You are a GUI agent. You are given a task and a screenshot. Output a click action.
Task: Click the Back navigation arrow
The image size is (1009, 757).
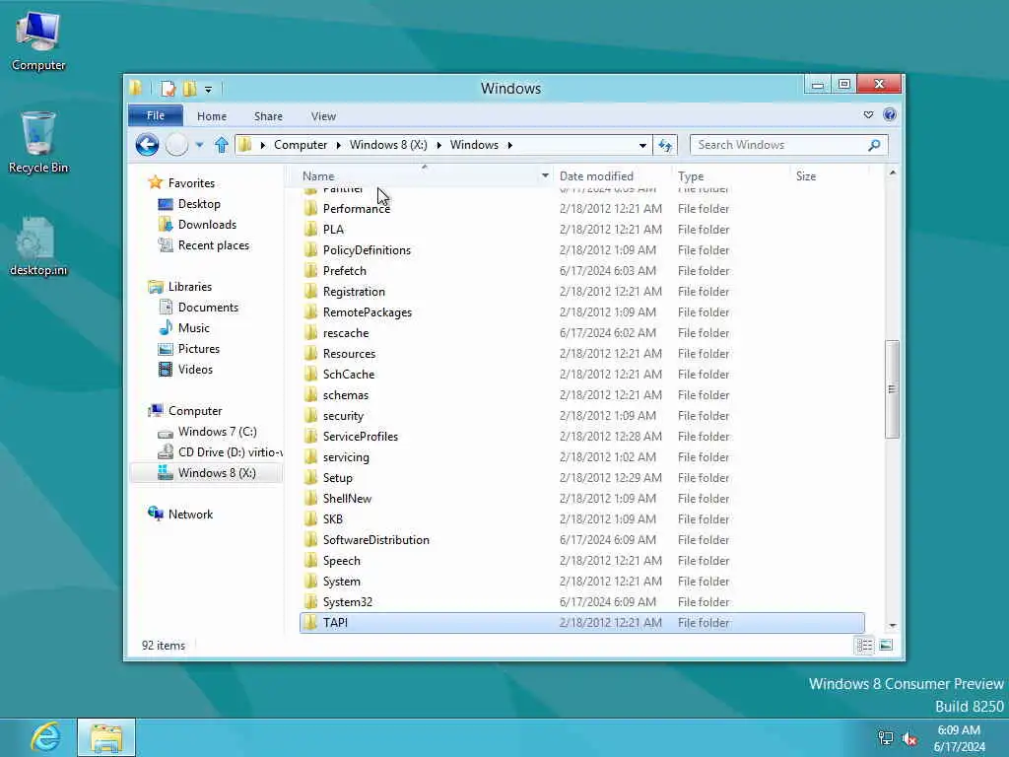[148, 145]
